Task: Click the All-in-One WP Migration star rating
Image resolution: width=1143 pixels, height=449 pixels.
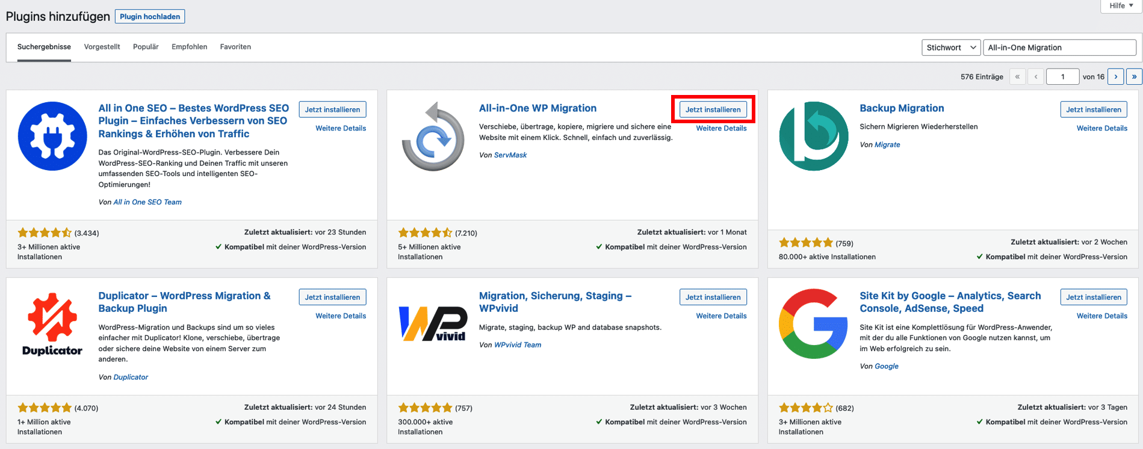Action: (x=425, y=233)
